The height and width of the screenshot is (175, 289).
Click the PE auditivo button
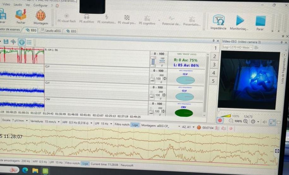87,19
